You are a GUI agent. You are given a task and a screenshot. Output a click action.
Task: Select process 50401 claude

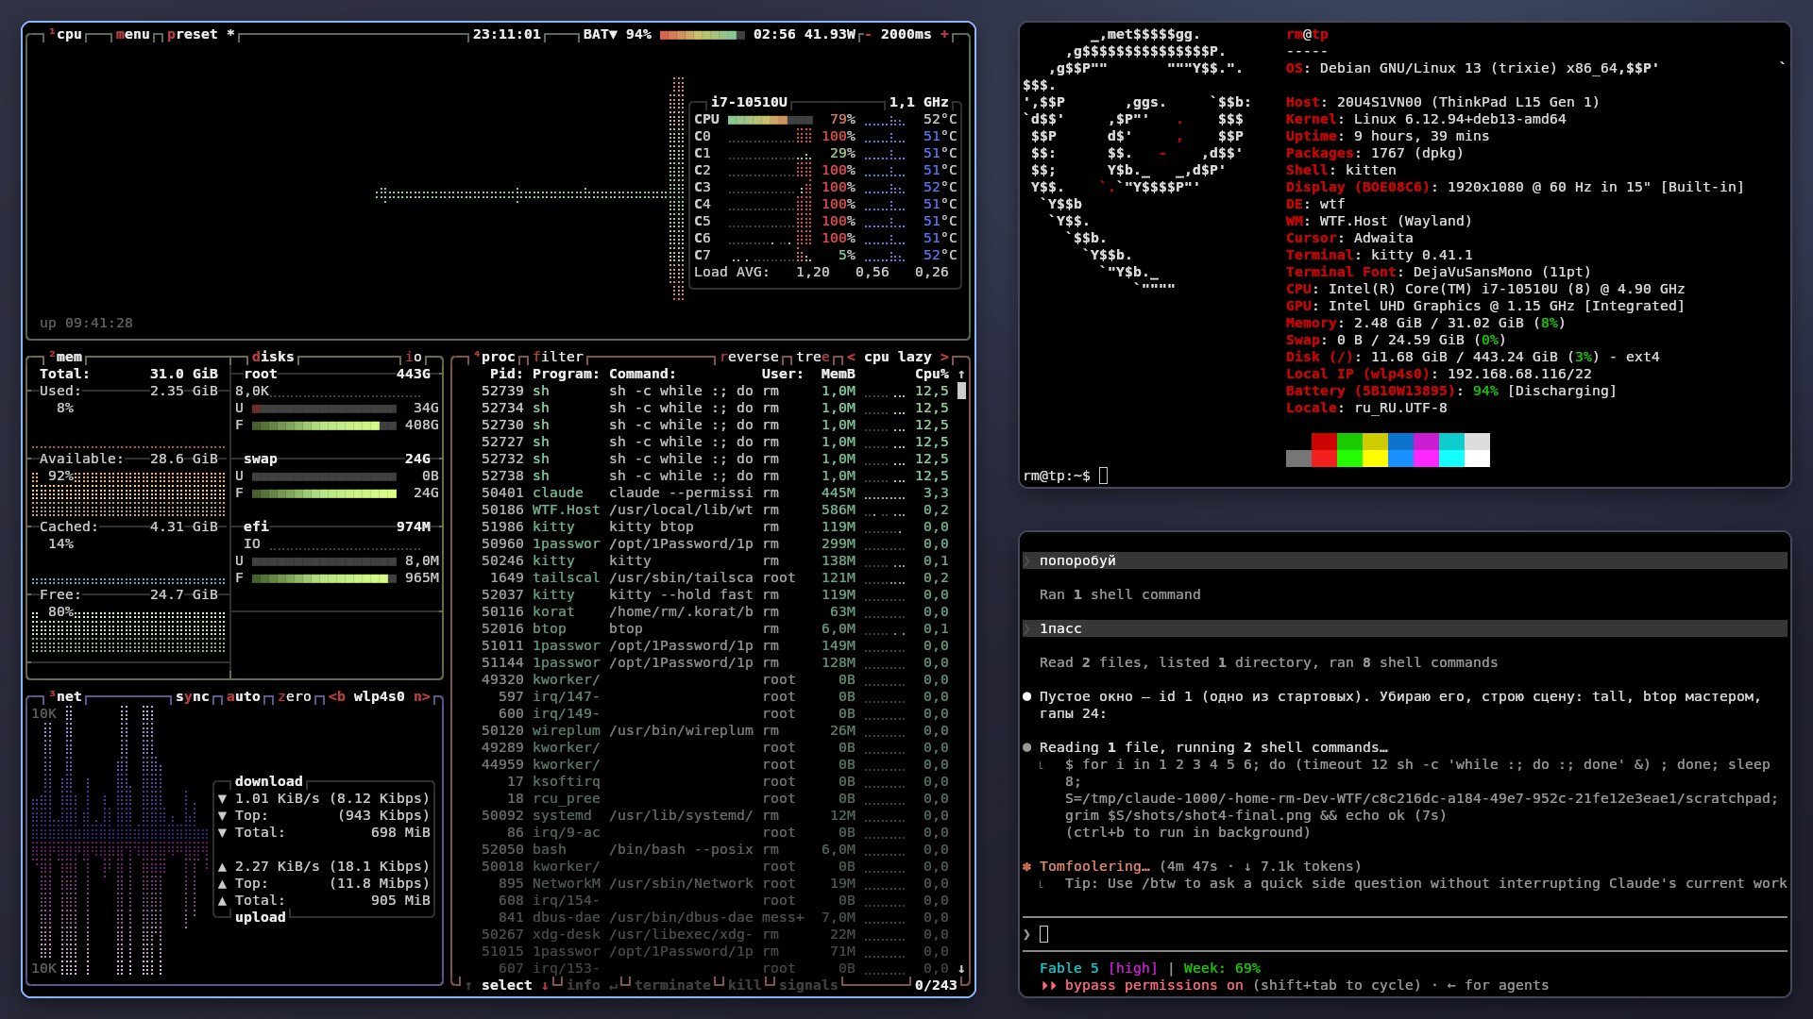point(715,493)
